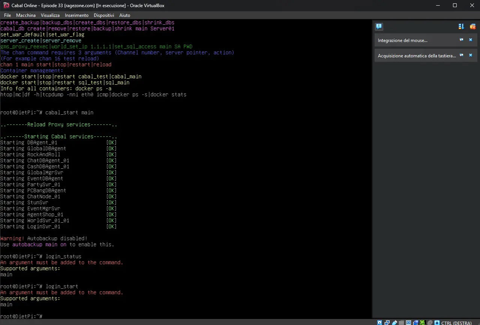Open the File menu

pyautogui.click(x=8, y=15)
